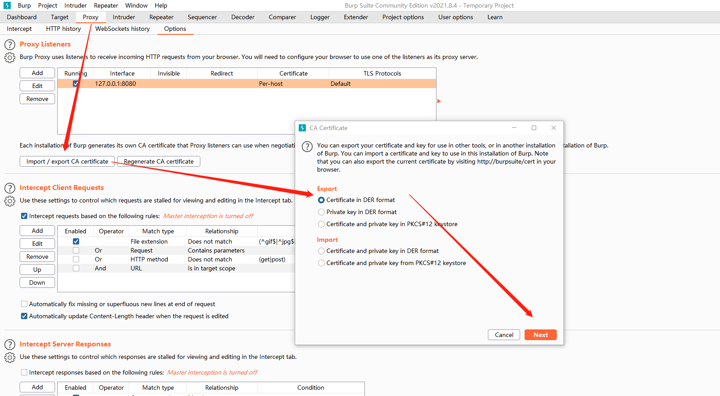Click Next in CA Certificate dialog

pyautogui.click(x=541, y=335)
